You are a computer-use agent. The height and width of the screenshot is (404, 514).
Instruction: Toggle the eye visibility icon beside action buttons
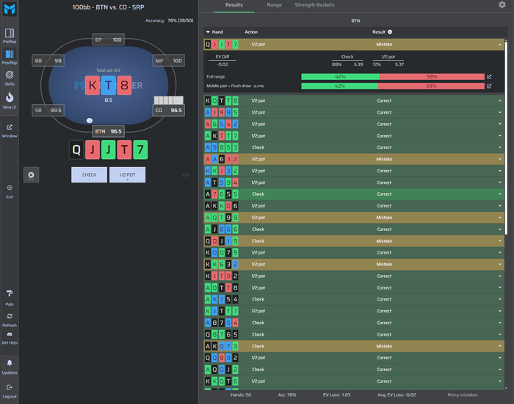(x=186, y=175)
